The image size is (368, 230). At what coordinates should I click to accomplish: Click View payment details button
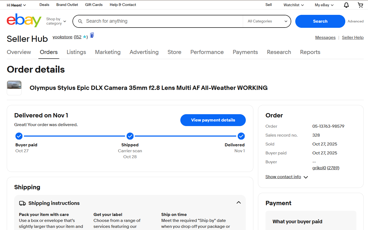[213, 120]
